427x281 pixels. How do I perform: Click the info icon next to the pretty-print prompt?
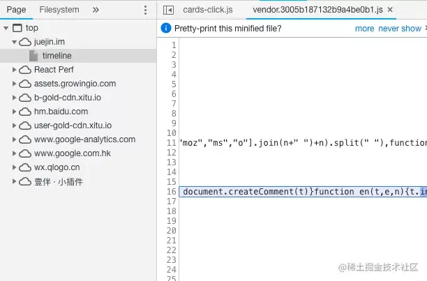pos(166,28)
